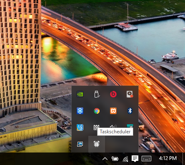Open the DisplayLink DL monitor icon
The image size is (185, 165).
coord(80,144)
